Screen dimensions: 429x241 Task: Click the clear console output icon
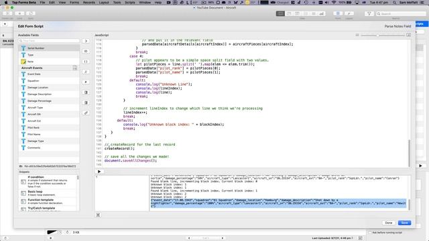[x=99, y=215]
